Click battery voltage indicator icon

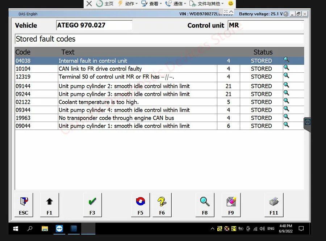click(x=286, y=14)
